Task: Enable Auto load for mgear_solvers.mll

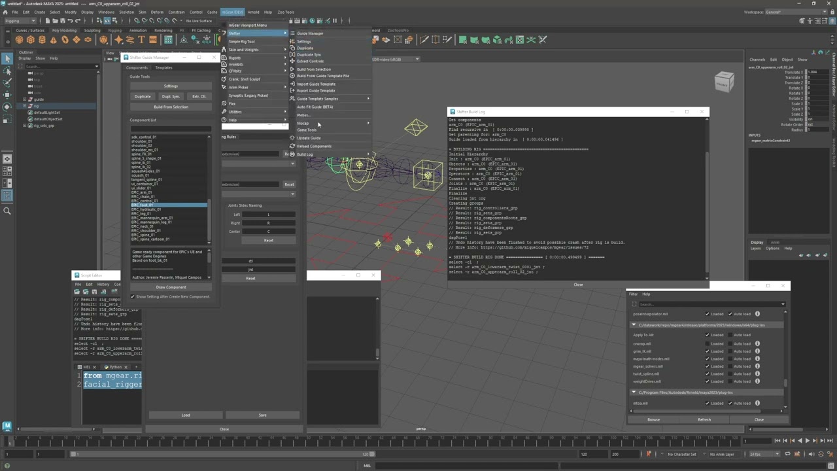Action: pos(730,366)
